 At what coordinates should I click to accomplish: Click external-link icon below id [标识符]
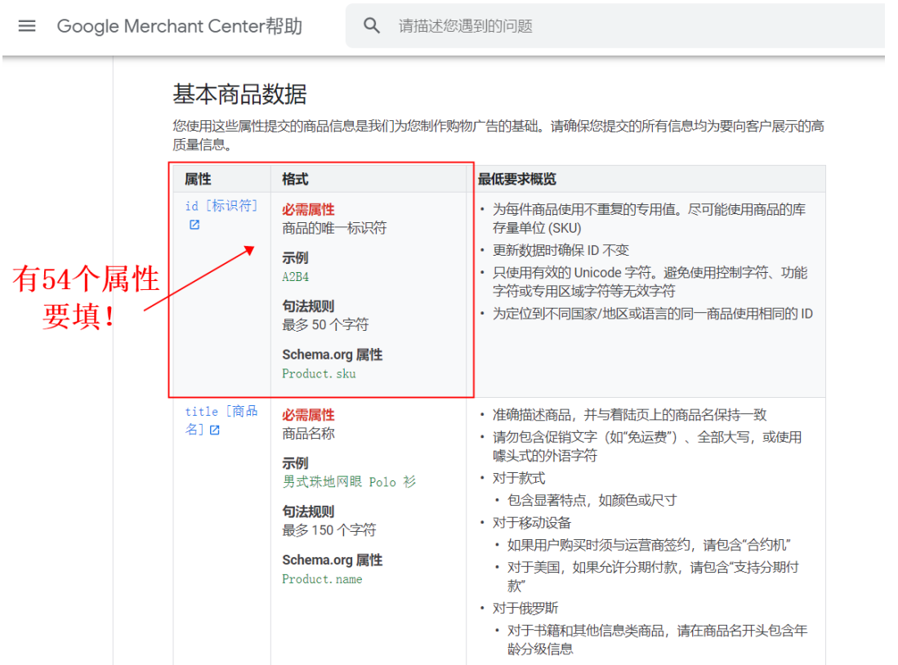(x=194, y=225)
